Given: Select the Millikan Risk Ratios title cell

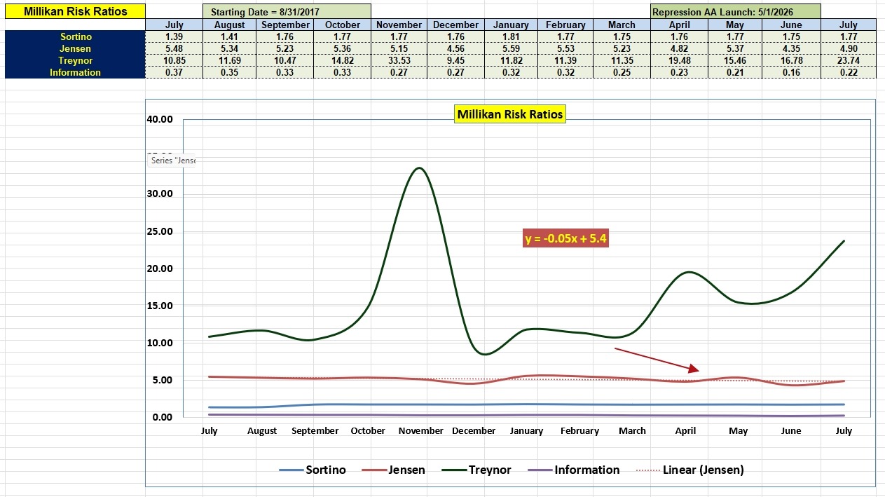Looking at the screenshot, I should pos(75,11).
